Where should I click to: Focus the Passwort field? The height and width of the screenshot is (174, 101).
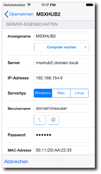click(x=61, y=135)
